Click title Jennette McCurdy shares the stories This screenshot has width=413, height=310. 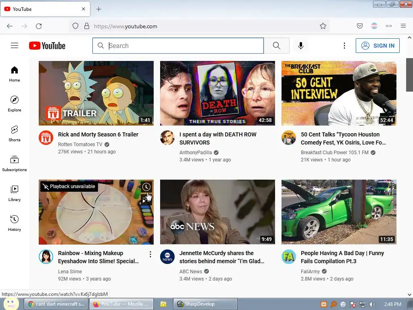222,257
